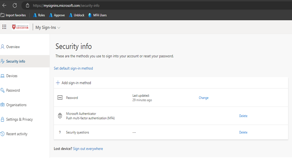Open Settings & Privacy in the sidebar
The height and width of the screenshot is (158, 292).
tap(25, 119)
